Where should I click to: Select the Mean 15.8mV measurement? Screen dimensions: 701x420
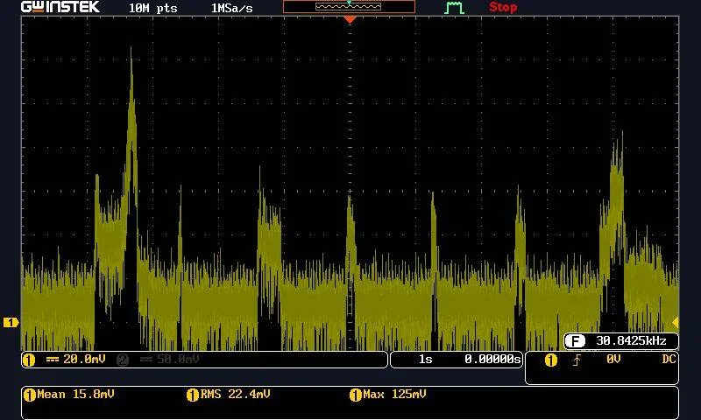(x=75, y=394)
